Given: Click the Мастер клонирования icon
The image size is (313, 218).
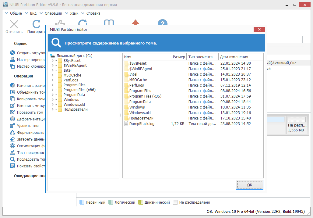Looking at the screenshot, I should 12,66.
